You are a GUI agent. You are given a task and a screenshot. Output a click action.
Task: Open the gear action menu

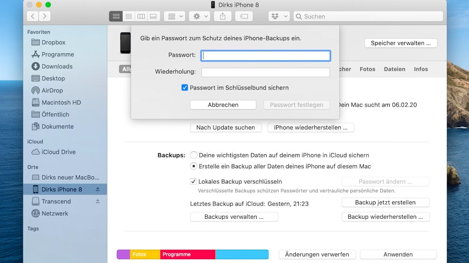point(200,16)
